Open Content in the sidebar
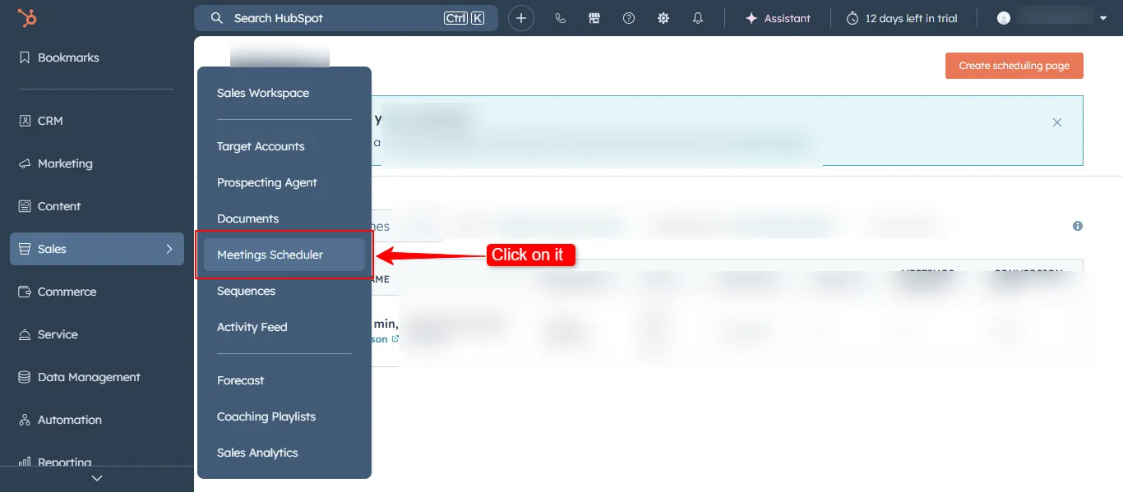 pyautogui.click(x=97, y=206)
